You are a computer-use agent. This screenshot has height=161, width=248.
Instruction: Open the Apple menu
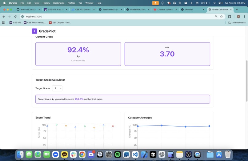(4, 3)
